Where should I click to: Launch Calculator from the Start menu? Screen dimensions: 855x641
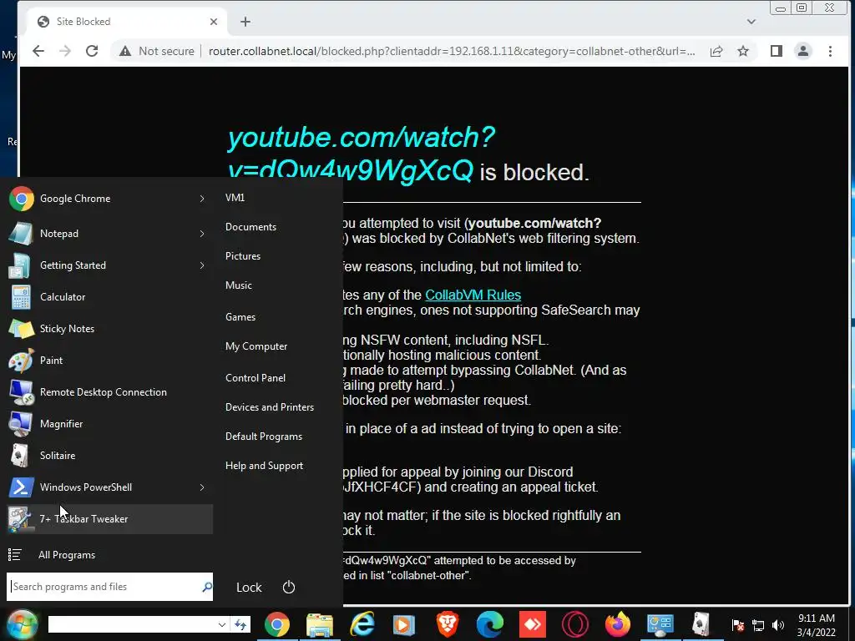[x=109, y=297]
